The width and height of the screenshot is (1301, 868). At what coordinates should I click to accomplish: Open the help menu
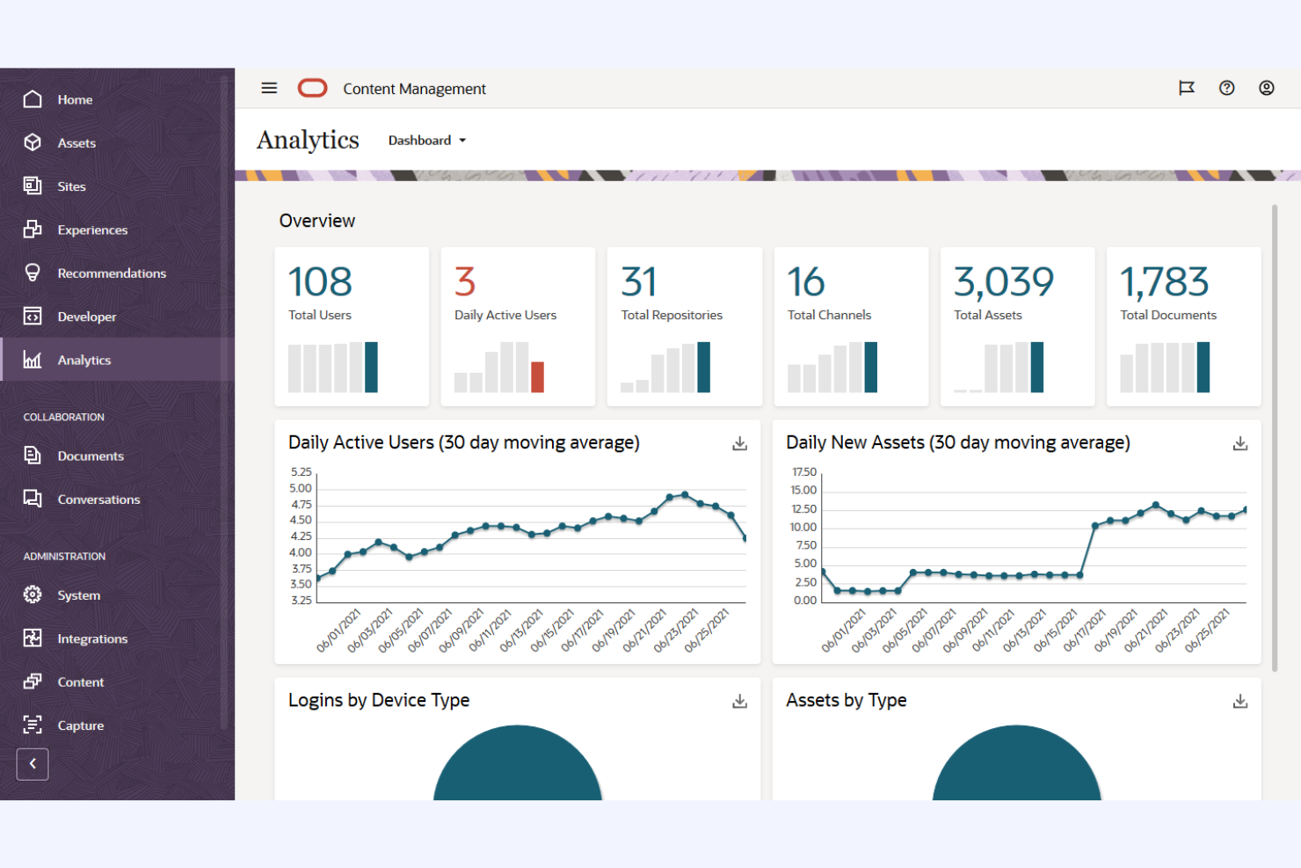coord(1226,88)
